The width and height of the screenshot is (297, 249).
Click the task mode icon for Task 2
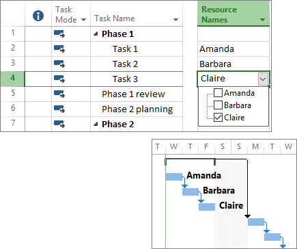pos(59,64)
